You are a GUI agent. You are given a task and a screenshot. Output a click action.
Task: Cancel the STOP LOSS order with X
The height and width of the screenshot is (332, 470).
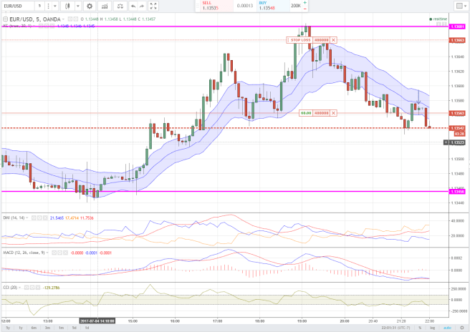334,40
